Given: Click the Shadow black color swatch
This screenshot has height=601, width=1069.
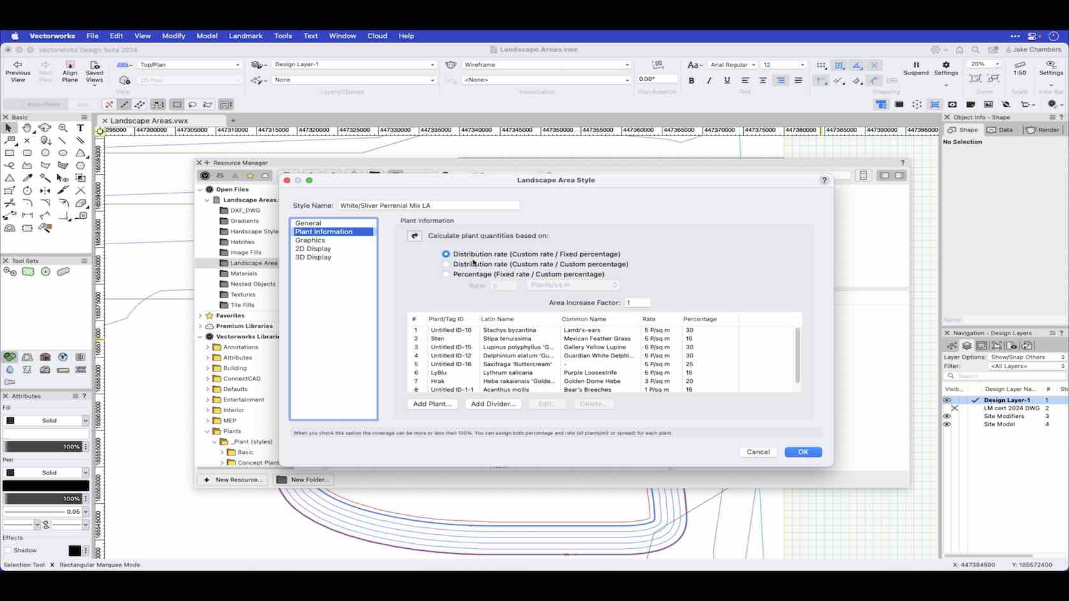Looking at the screenshot, I should point(74,551).
